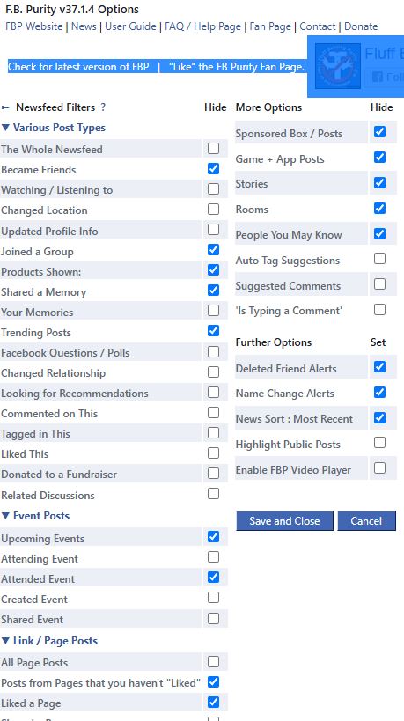404x721 pixels.
Task: Check the Attending Event hide box
Action: (x=213, y=557)
